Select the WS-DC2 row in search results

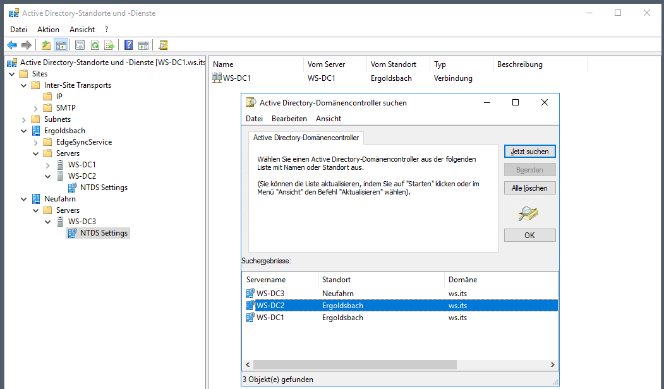(401, 305)
